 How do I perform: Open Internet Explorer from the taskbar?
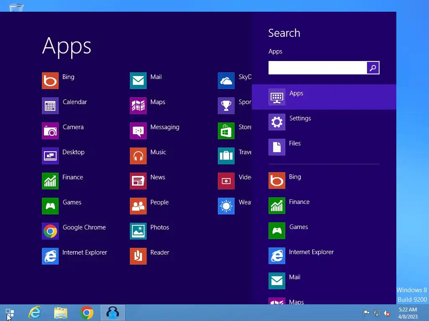pos(35,313)
